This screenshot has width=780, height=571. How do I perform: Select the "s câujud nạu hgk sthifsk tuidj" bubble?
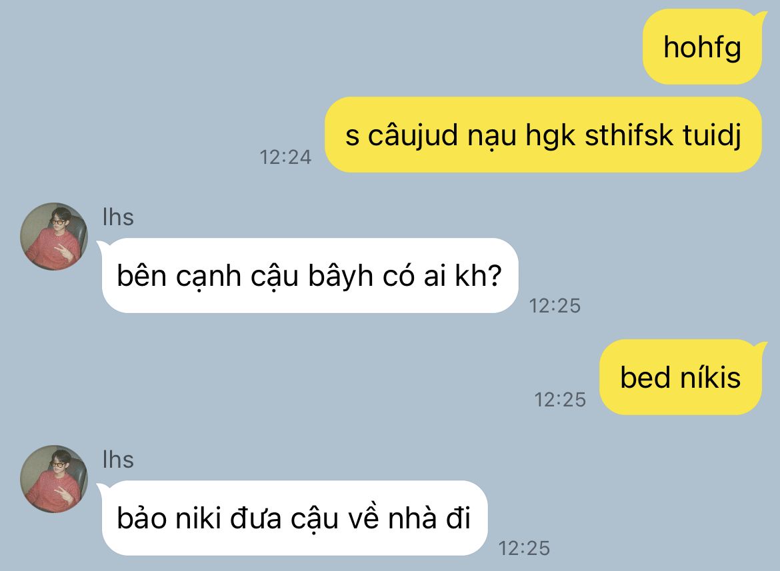coord(543,135)
